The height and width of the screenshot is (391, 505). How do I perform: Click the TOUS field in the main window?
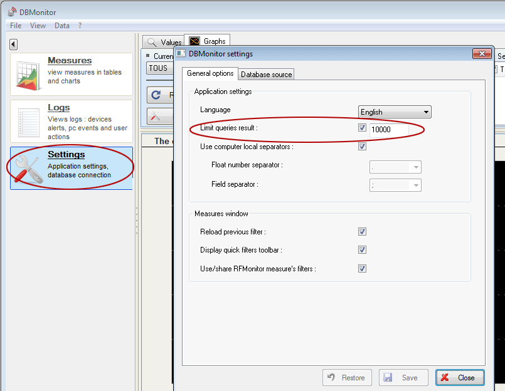tap(160, 68)
